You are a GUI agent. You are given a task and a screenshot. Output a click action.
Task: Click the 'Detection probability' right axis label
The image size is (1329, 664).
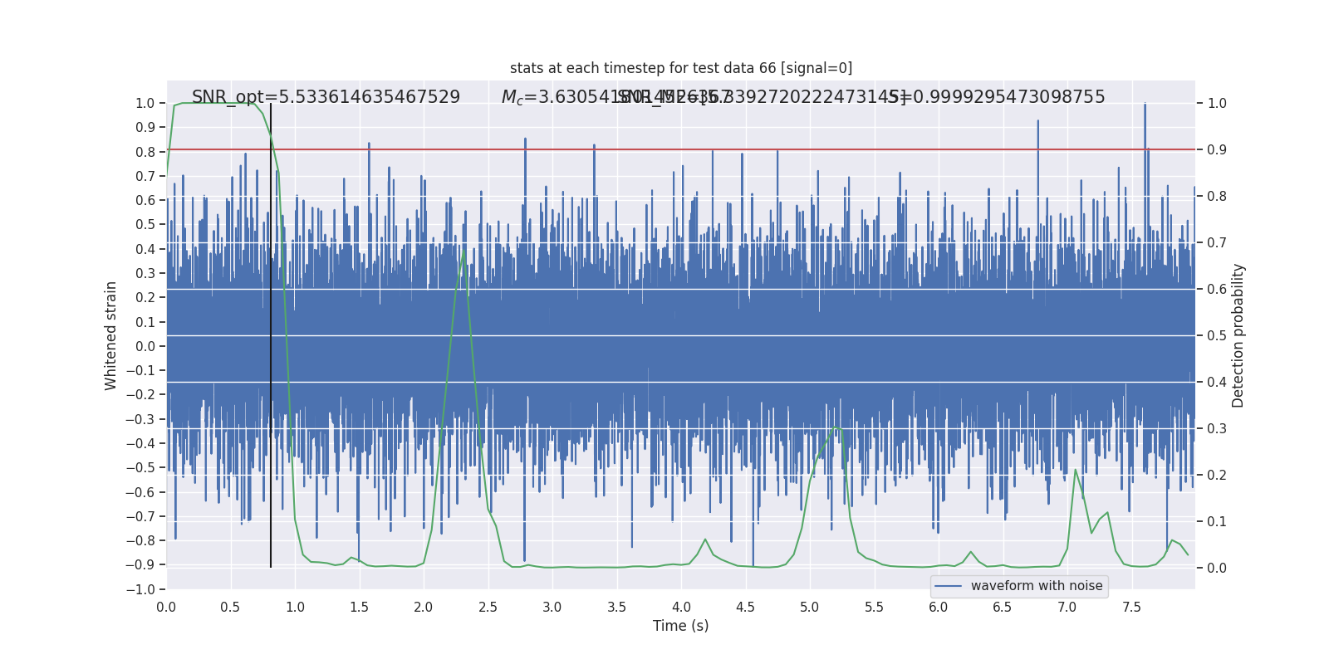1238,335
